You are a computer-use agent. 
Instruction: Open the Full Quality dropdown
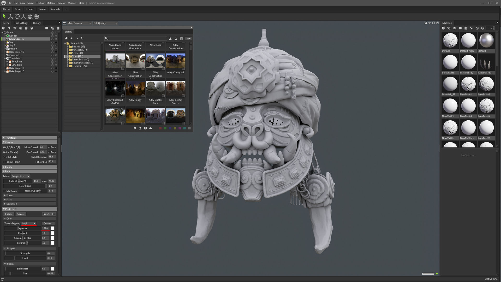105,23
